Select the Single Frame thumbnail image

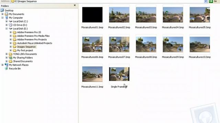(x=119, y=74)
